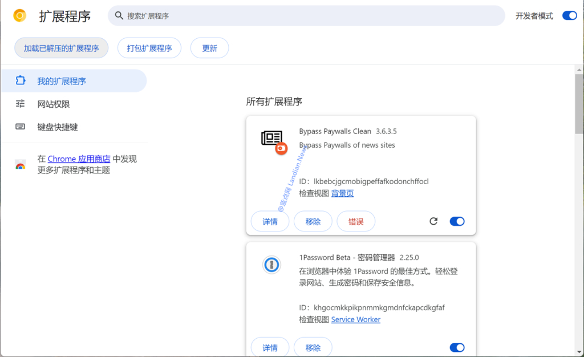Click the 扩展程序 page title
Image resolution: width=584 pixels, height=357 pixels.
tap(65, 16)
